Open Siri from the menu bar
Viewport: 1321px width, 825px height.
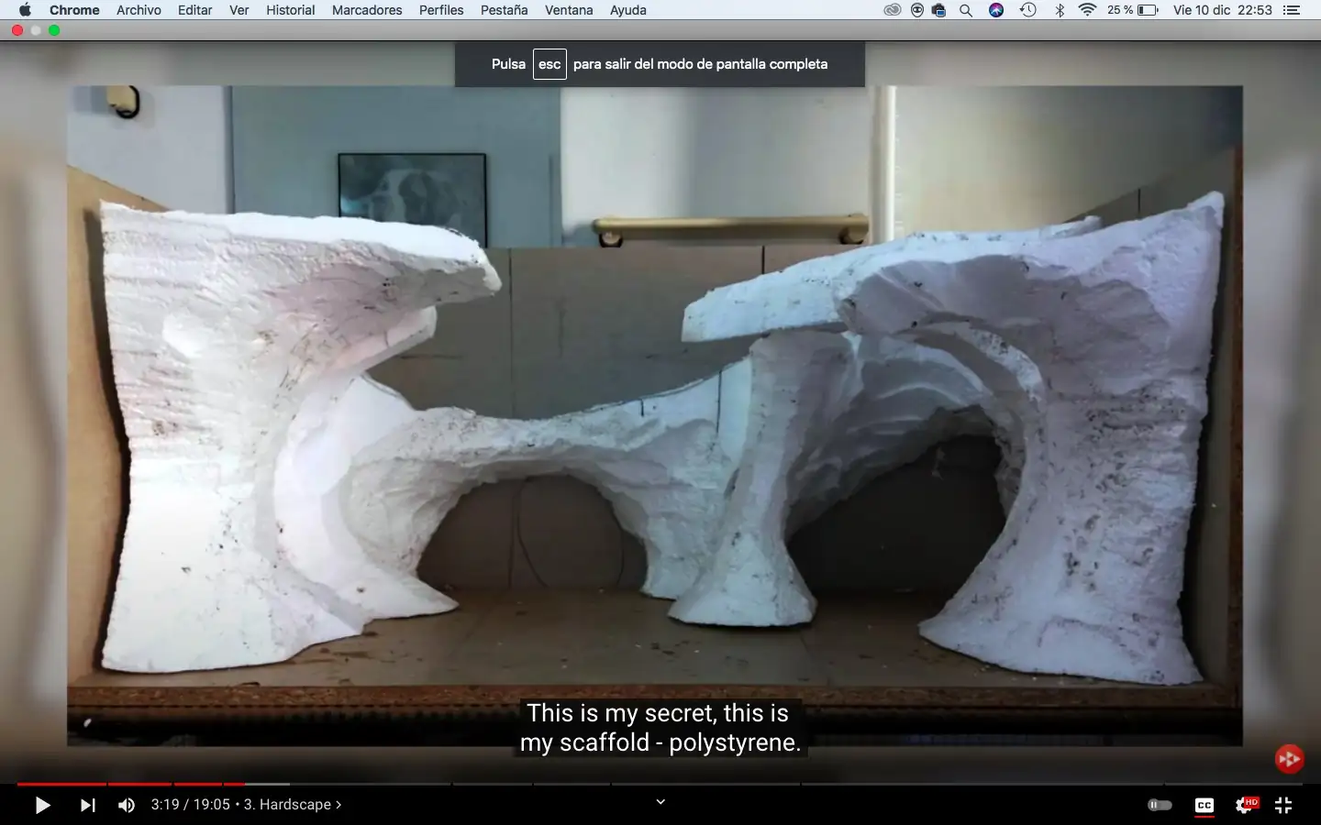996,10
